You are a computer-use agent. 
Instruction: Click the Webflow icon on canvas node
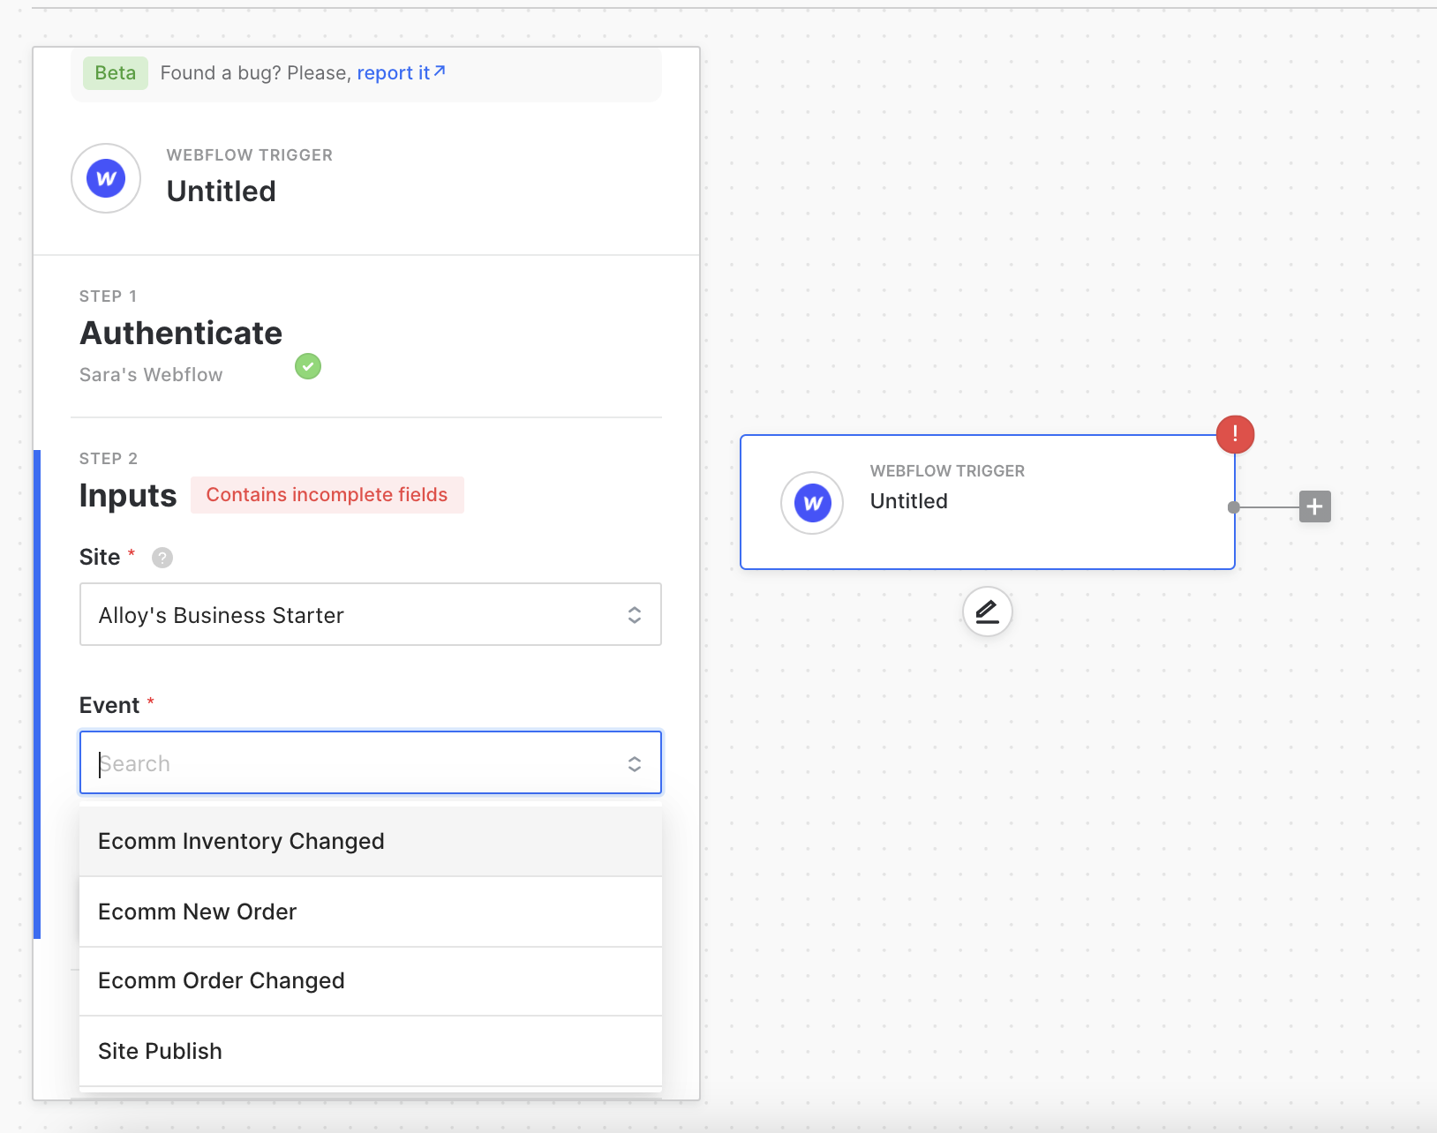[812, 503]
